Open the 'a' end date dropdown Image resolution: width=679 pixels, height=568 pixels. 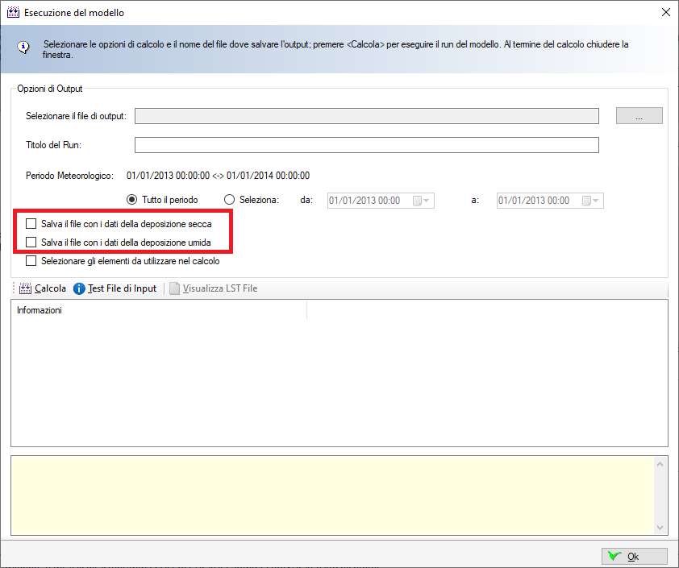pyautogui.click(x=596, y=201)
